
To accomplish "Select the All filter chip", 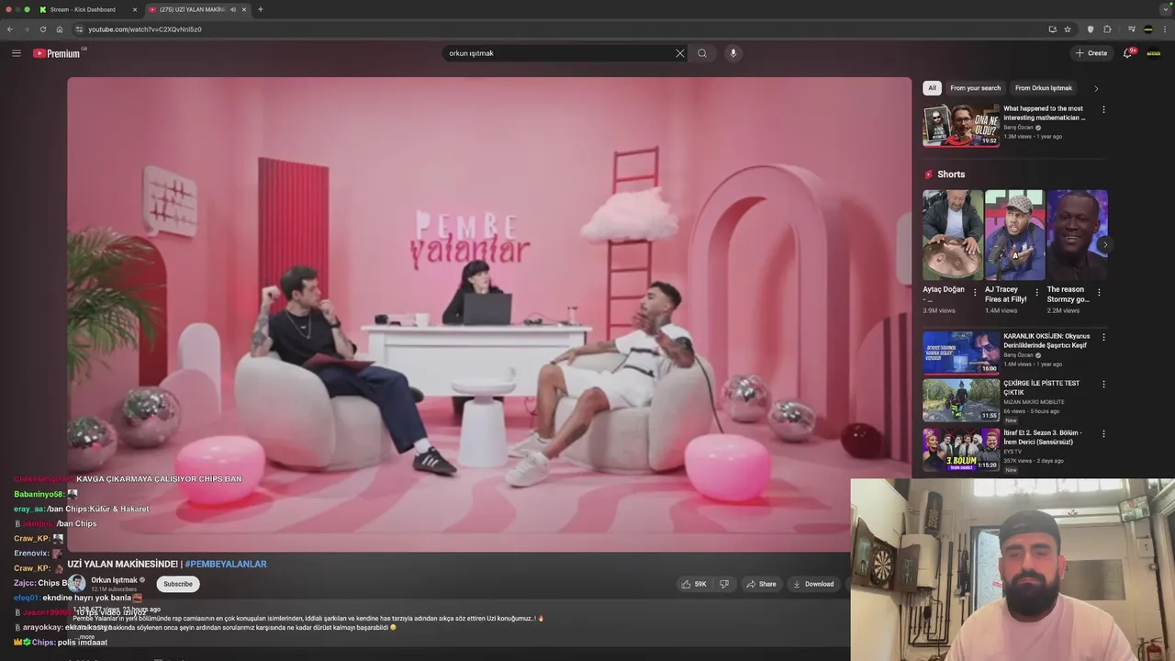I will 932,88.
